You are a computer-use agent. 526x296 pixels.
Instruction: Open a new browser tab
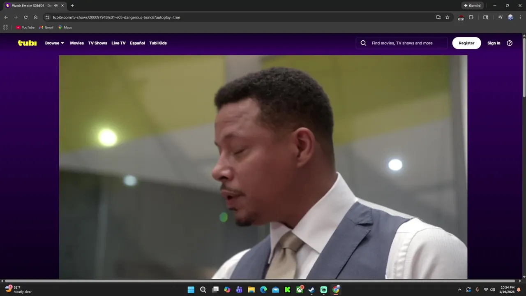click(x=72, y=6)
